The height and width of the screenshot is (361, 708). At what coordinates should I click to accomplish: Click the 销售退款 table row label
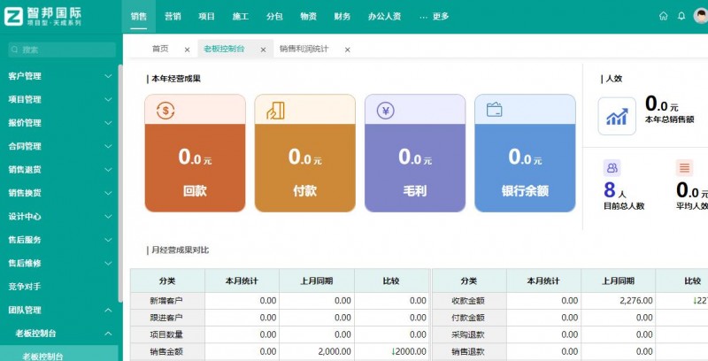468,351
